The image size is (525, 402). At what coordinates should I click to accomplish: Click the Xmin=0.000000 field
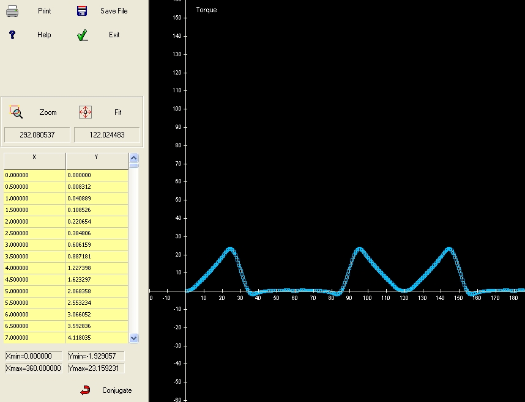34,356
